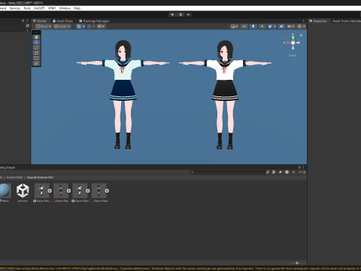Open scene camera settings
361x271 pixels.
(290, 26)
